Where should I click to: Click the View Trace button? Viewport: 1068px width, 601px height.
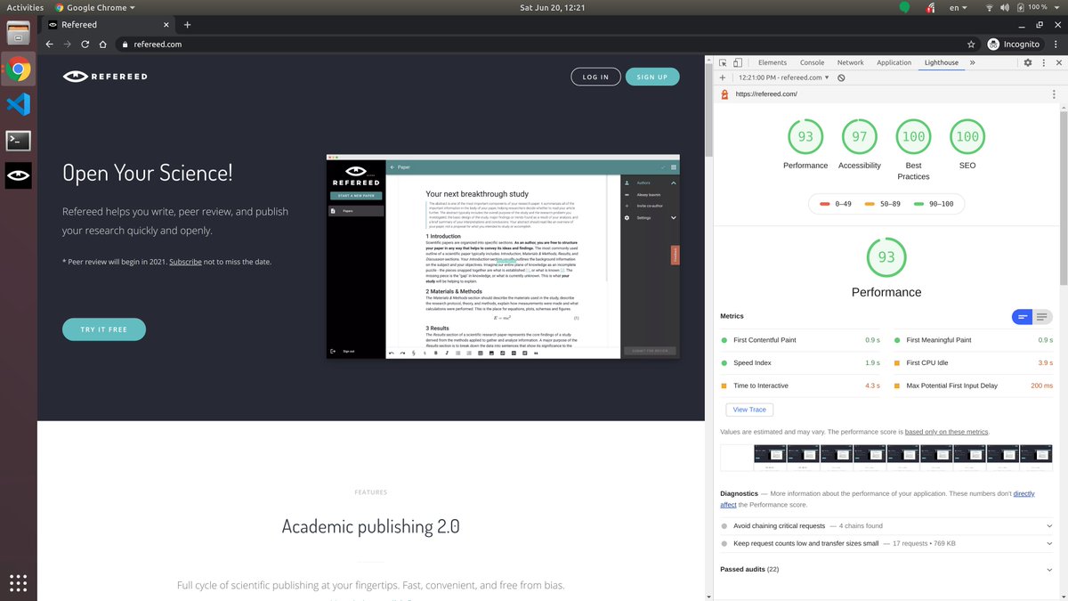(748, 409)
